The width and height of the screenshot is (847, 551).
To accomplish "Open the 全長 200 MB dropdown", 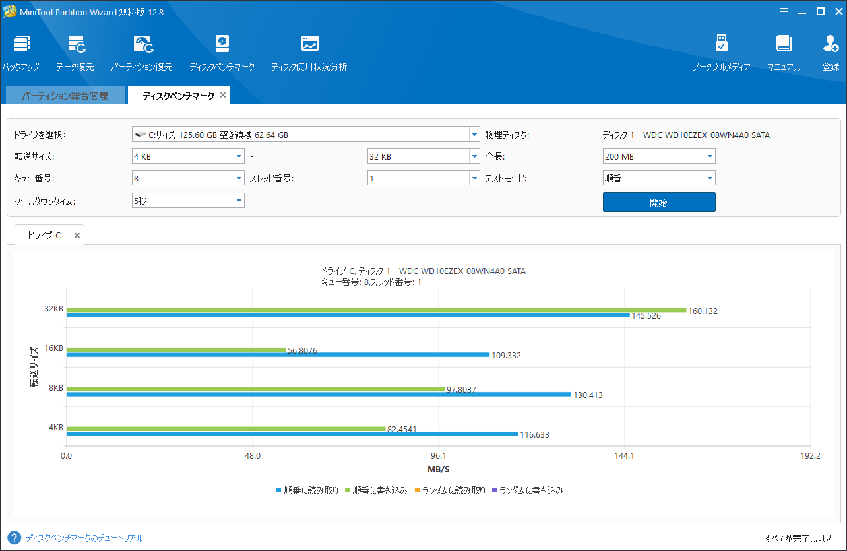I will (x=710, y=156).
